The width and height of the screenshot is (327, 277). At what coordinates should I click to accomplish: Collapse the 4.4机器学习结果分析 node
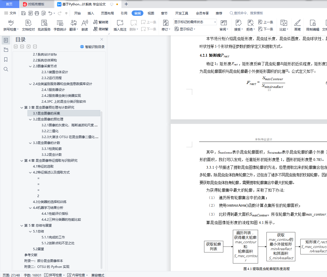[x=30, y=208]
